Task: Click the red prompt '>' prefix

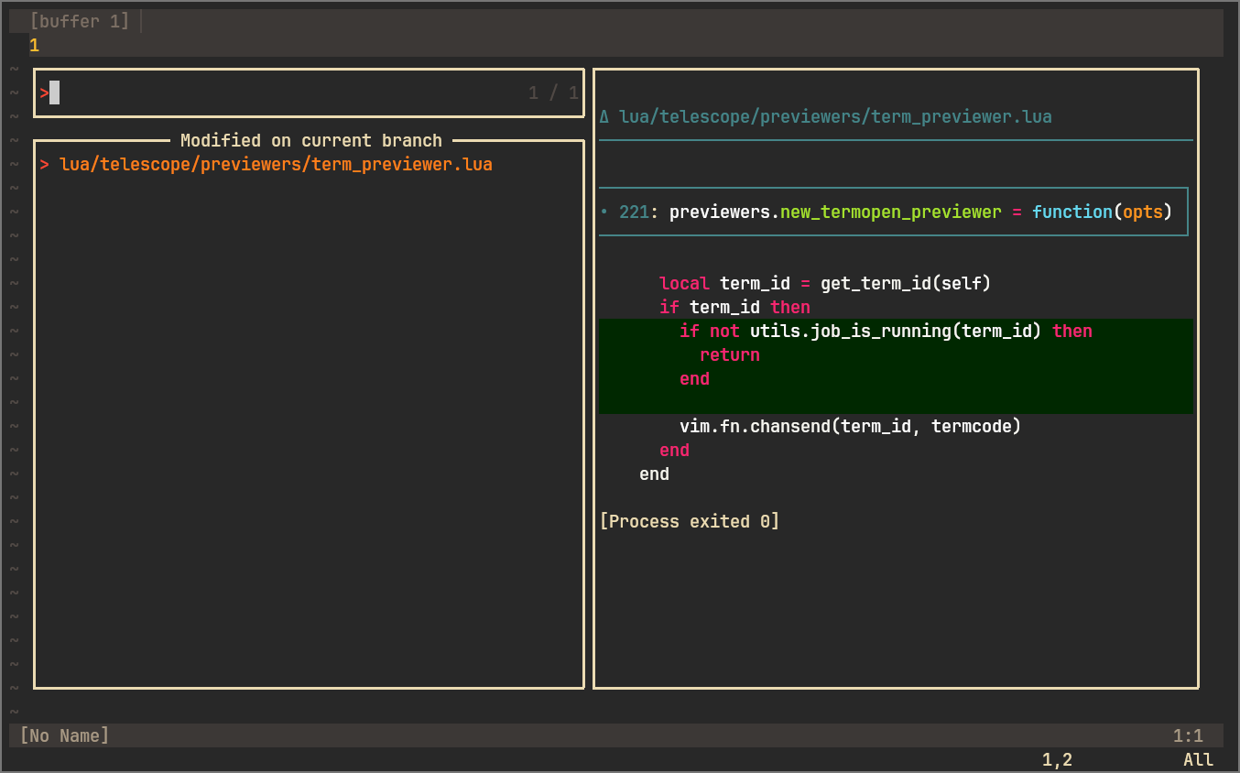Action: tap(44, 93)
